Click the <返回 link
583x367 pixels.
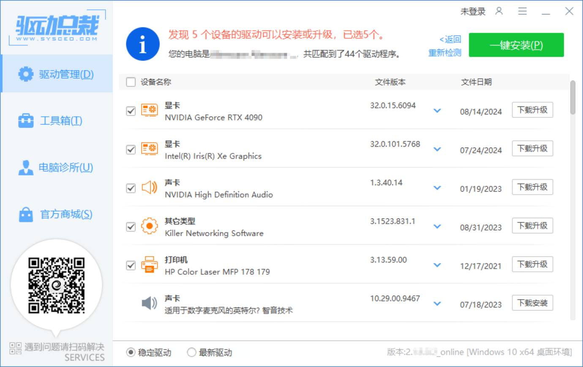pyautogui.click(x=450, y=39)
